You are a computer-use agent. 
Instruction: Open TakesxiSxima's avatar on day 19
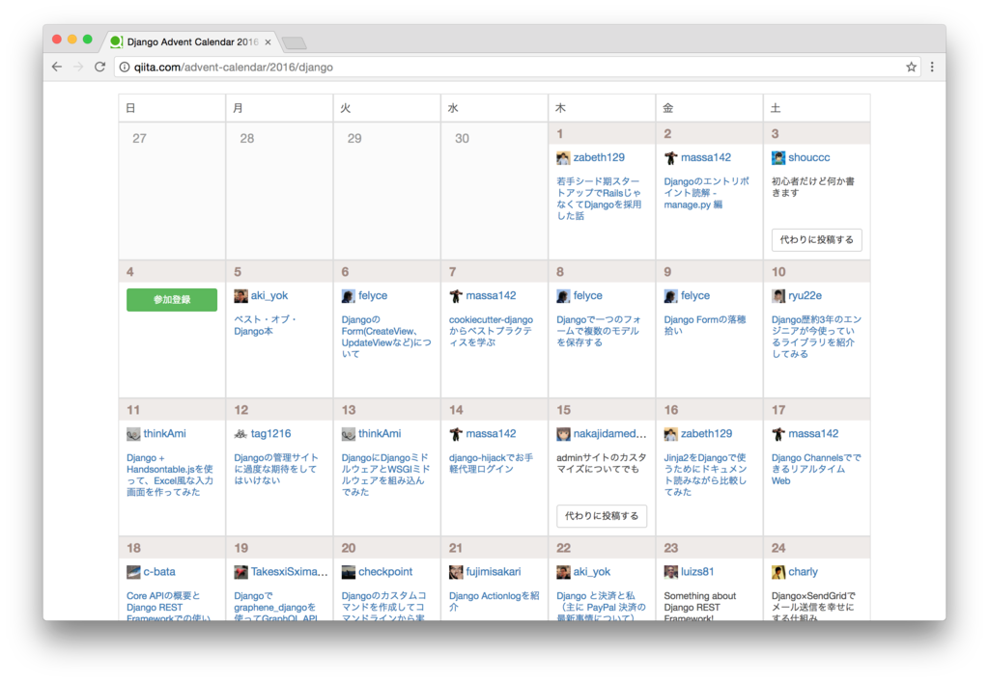(x=240, y=572)
